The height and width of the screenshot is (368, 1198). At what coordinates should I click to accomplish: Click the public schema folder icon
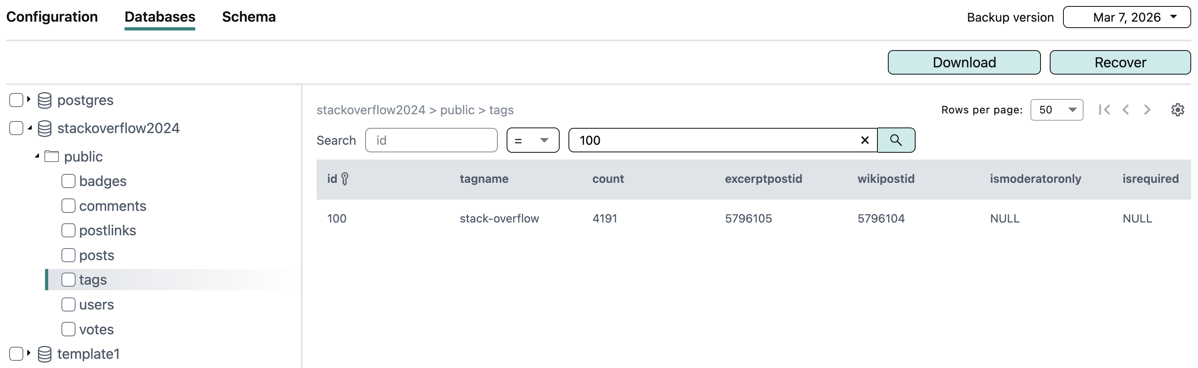51,157
